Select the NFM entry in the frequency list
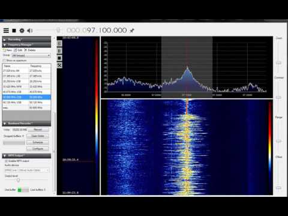288x216 pixels. pyautogui.click(x=26, y=86)
